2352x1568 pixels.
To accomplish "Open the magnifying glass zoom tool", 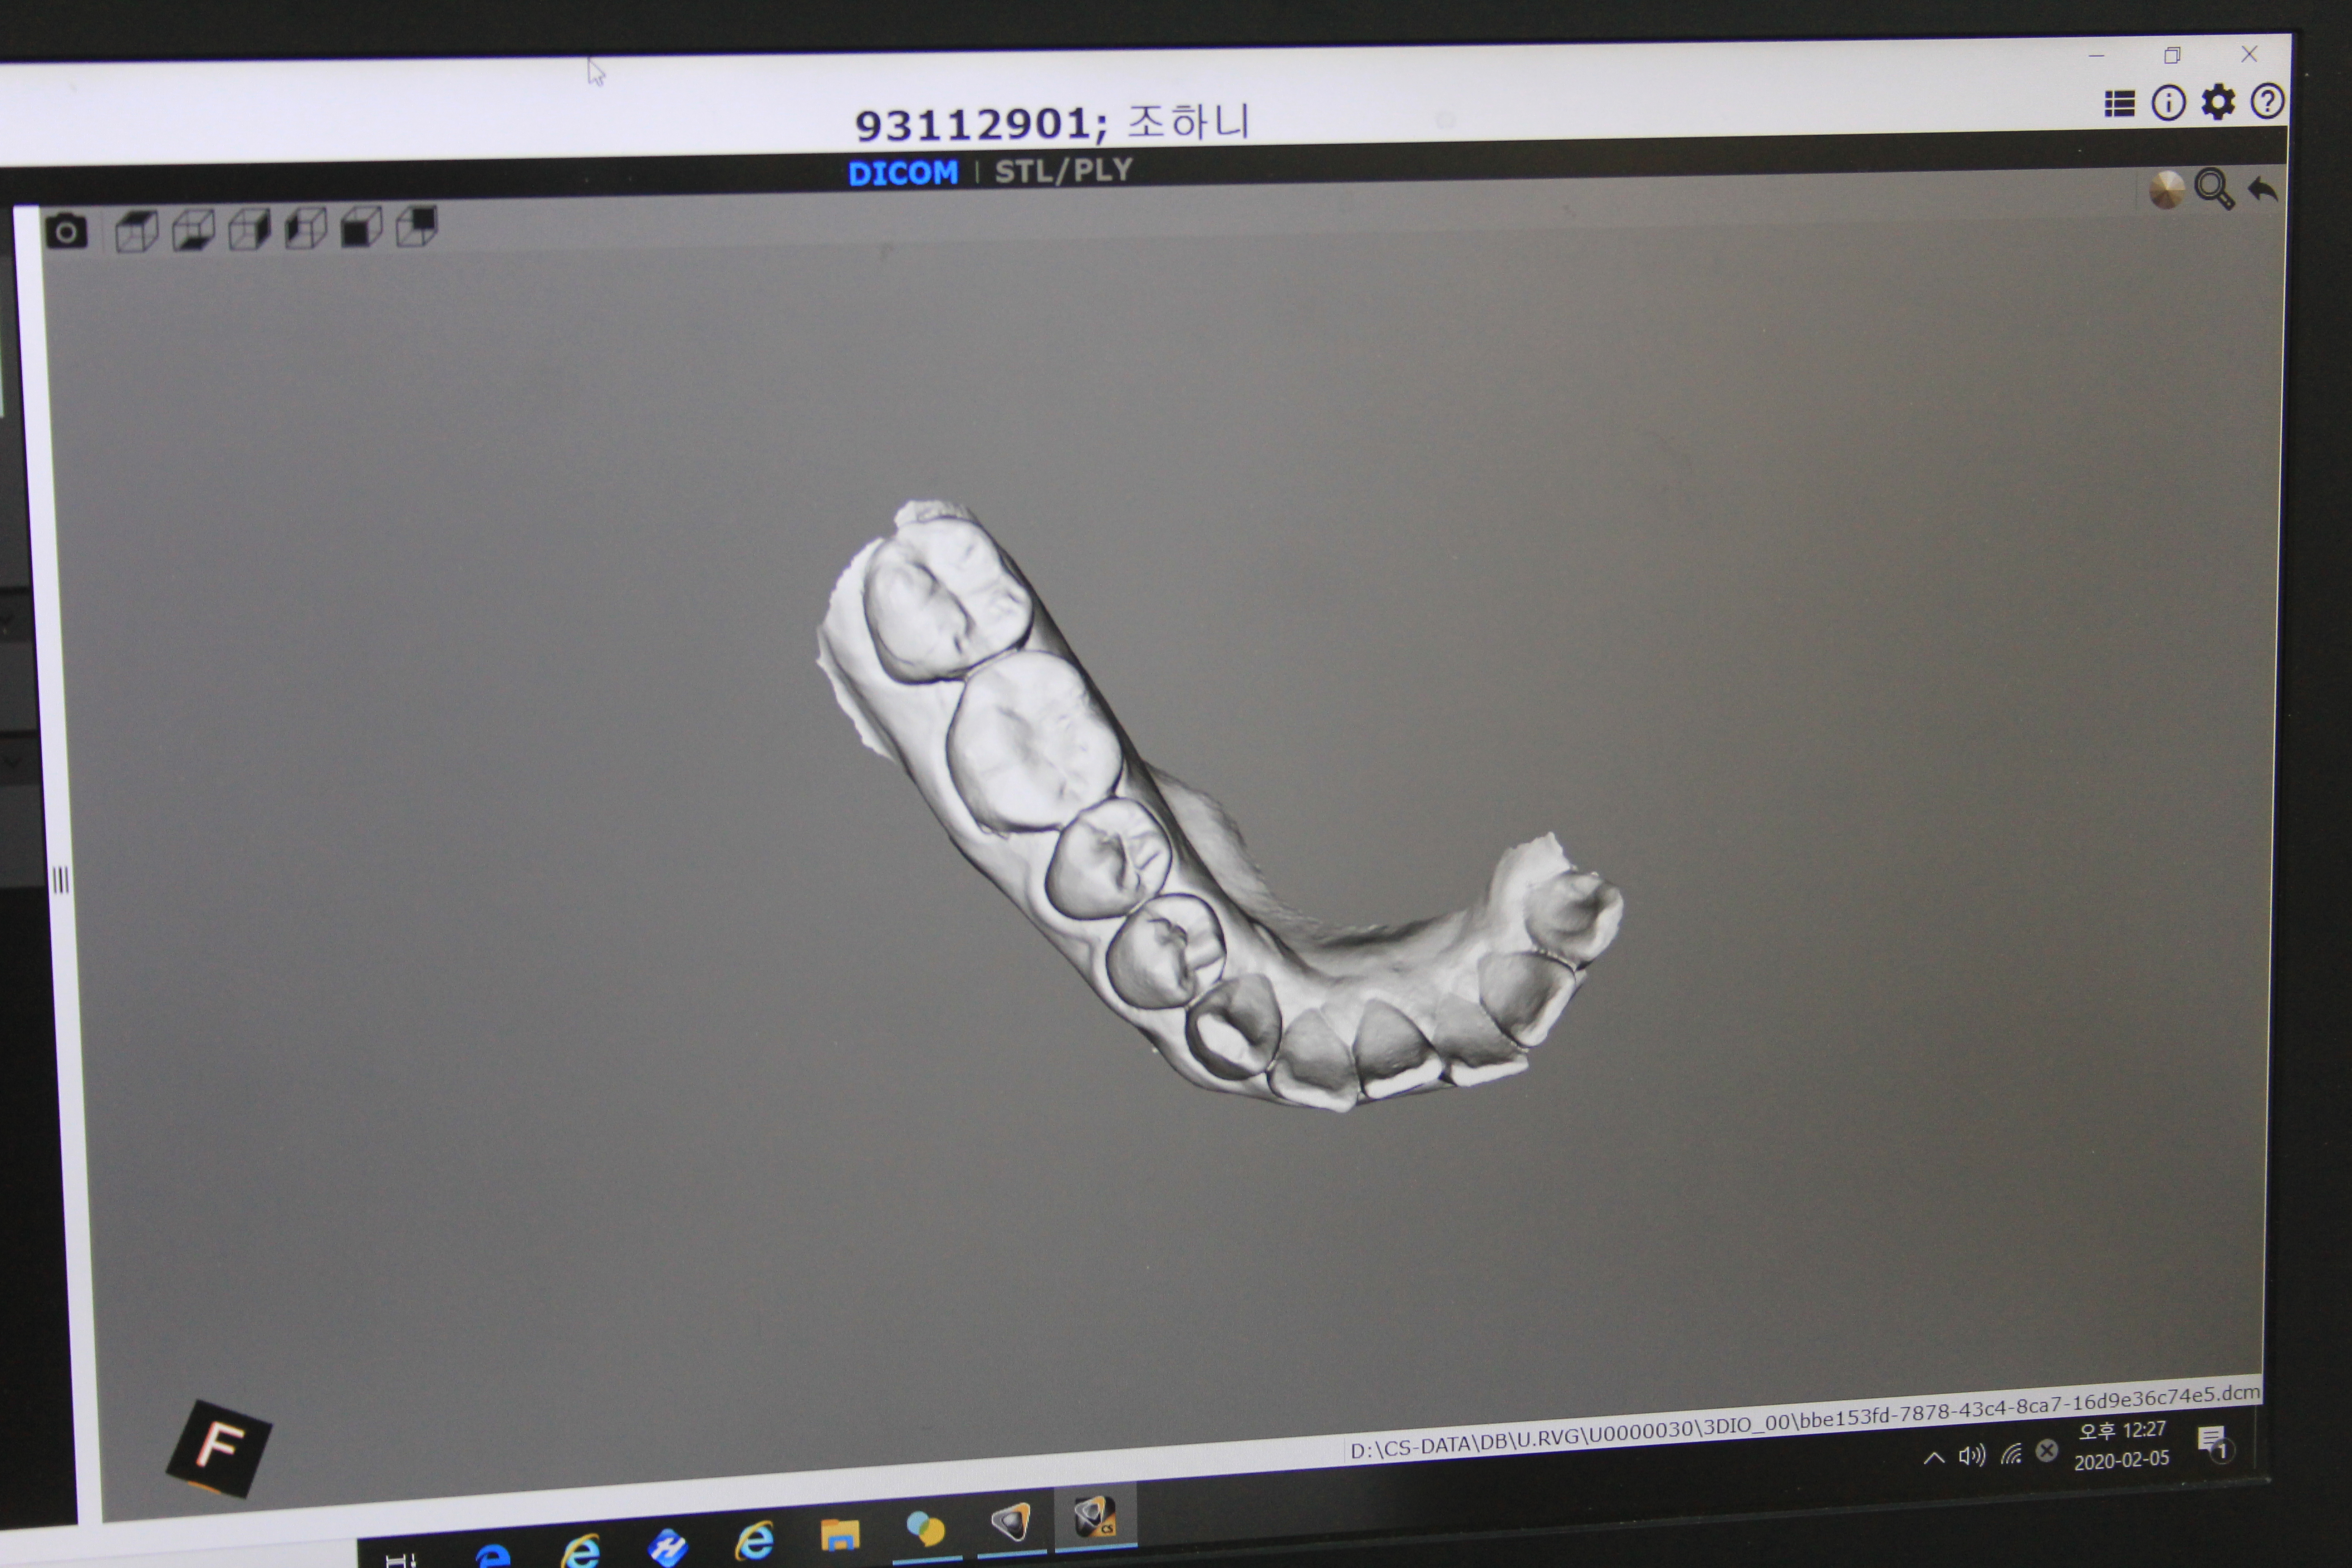I will [2214, 188].
